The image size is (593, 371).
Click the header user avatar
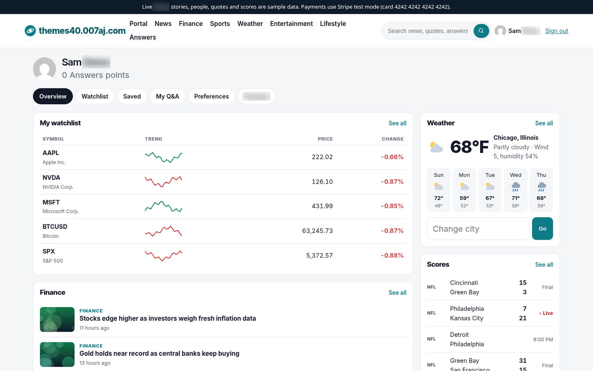500,31
